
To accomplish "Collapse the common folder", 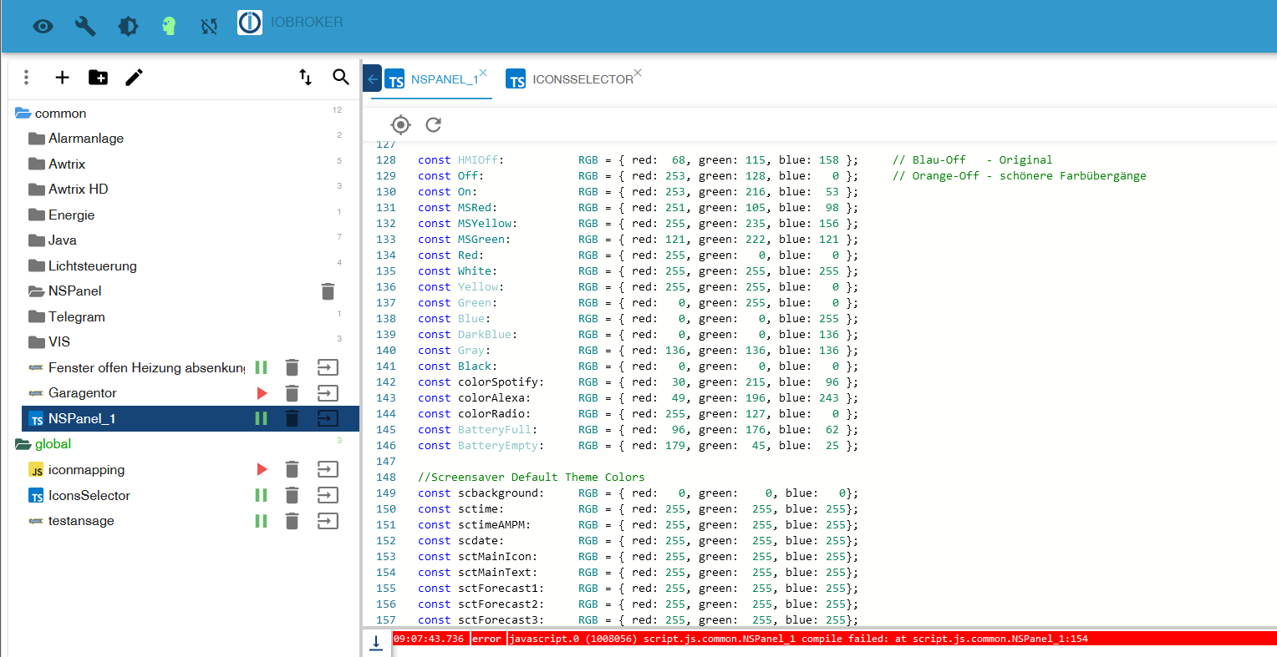I will 23,114.
